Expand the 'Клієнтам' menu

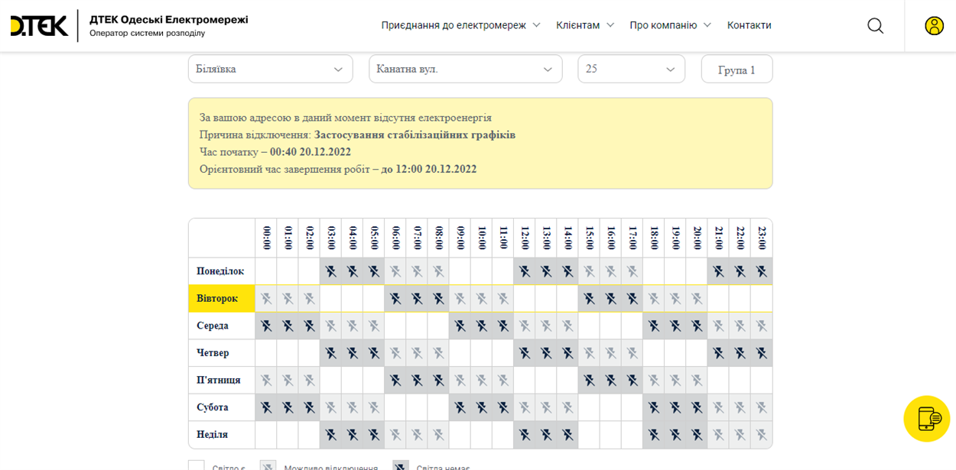pos(585,25)
